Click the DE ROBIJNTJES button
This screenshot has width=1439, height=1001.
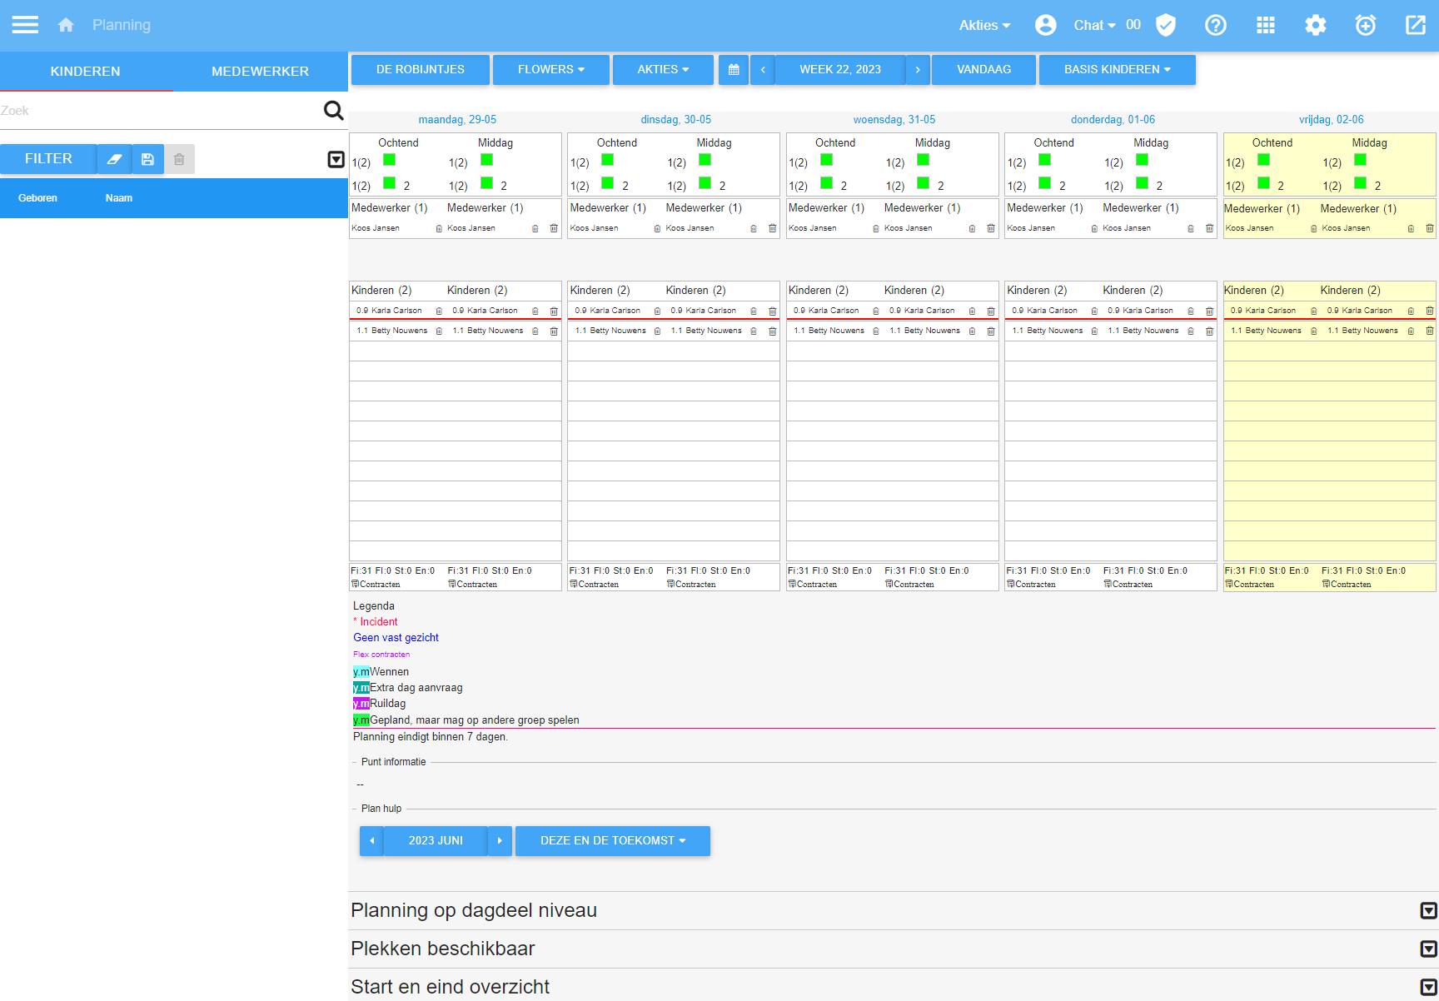click(x=421, y=70)
